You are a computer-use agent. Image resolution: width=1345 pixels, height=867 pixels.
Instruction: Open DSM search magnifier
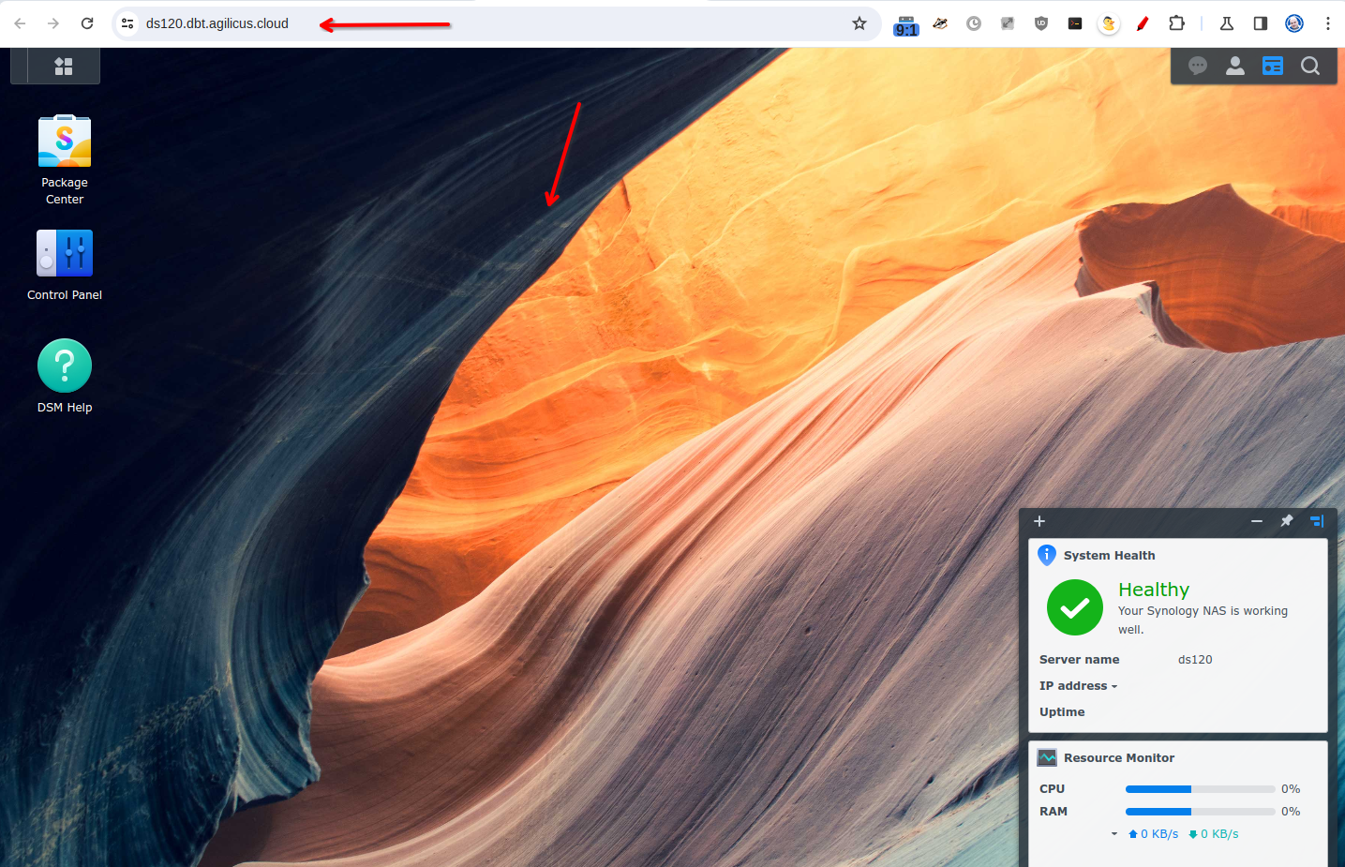1310,66
